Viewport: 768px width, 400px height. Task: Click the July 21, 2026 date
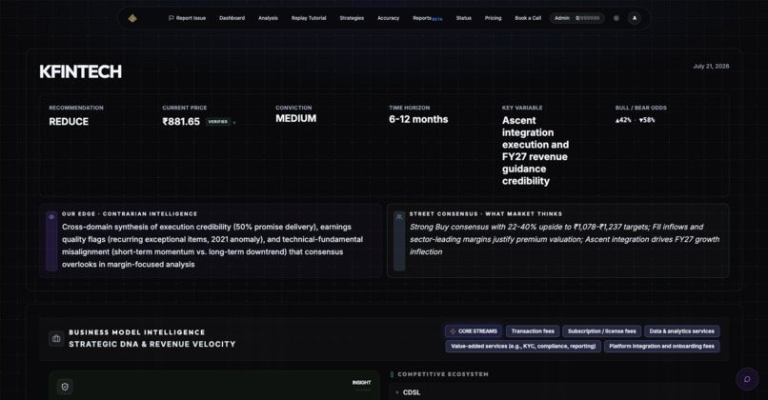[x=711, y=66]
